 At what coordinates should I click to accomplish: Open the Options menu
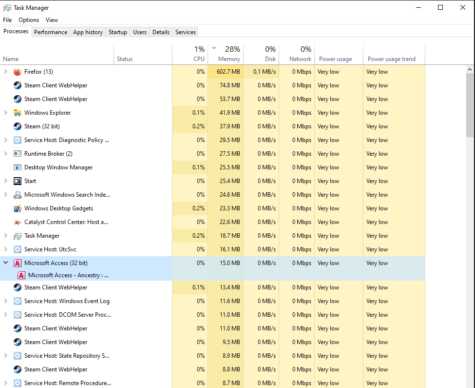tap(29, 20)
